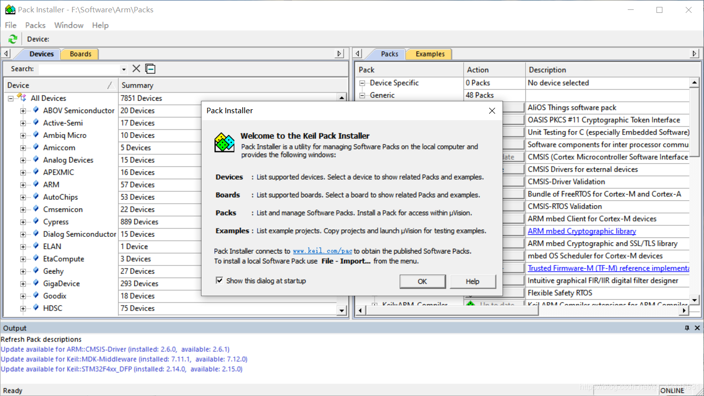Click the GigaDevice vendor icon
Image resolution: width=704 pixels, height=396 pixels.
click(x=36, y=283)
